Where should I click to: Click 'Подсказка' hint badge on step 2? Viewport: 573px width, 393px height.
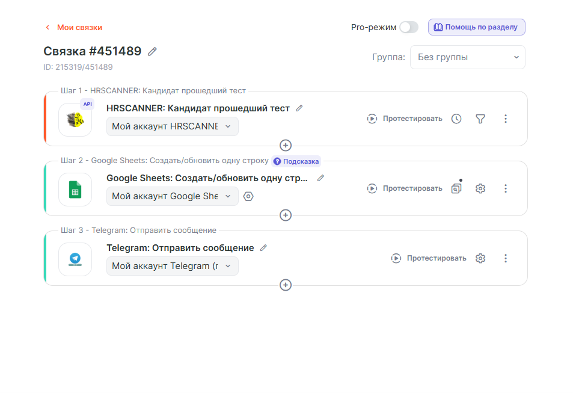tap(296, 161)
